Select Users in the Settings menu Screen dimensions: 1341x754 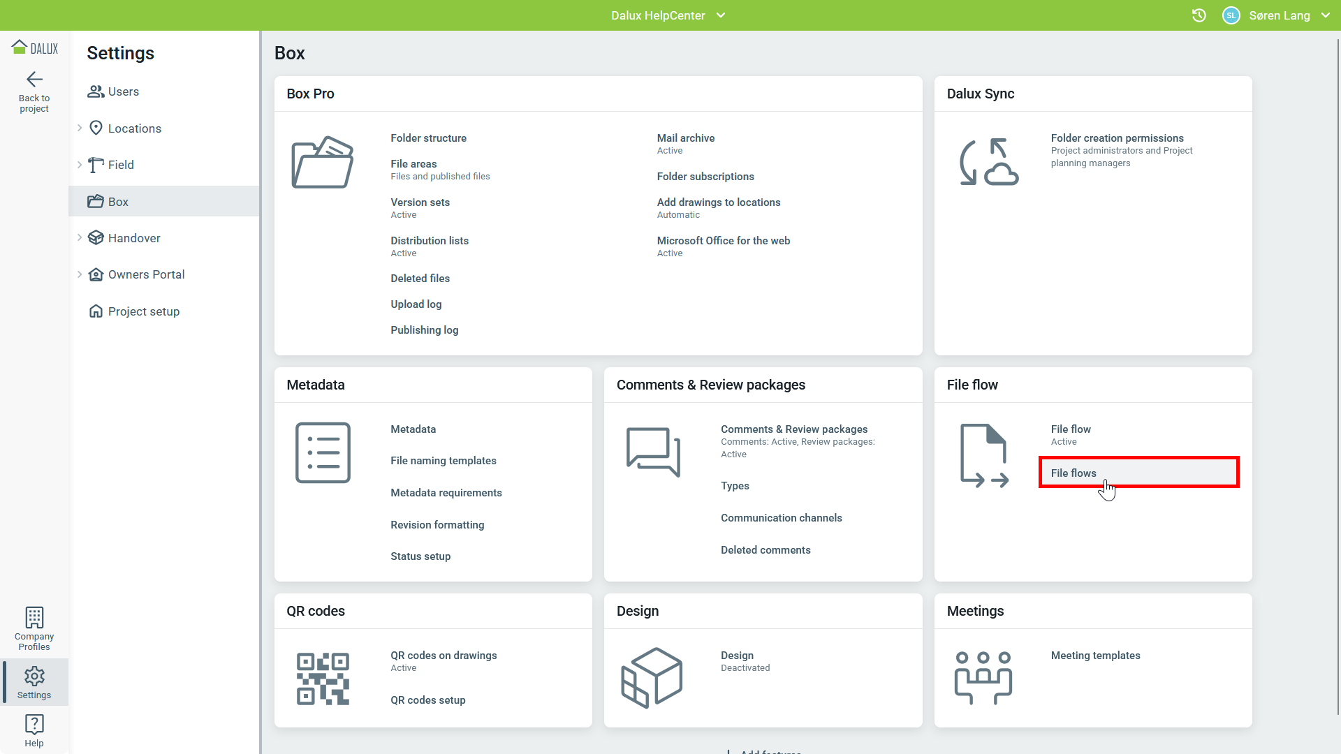coord(123,91)
